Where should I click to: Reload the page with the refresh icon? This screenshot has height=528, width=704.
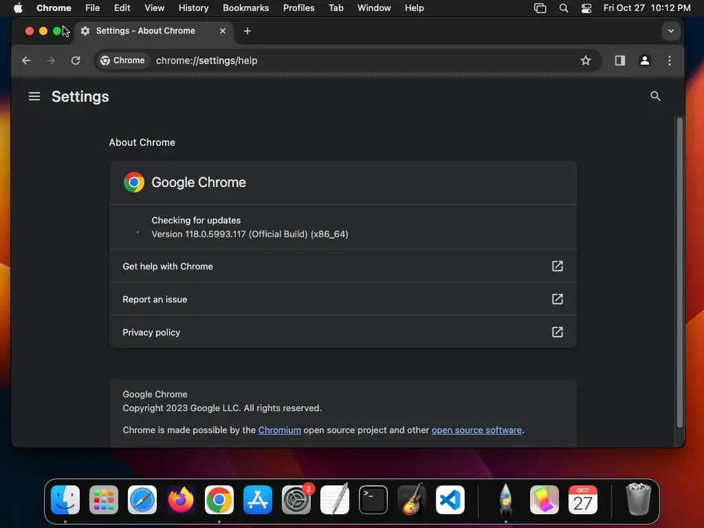[x=76, y=60]
